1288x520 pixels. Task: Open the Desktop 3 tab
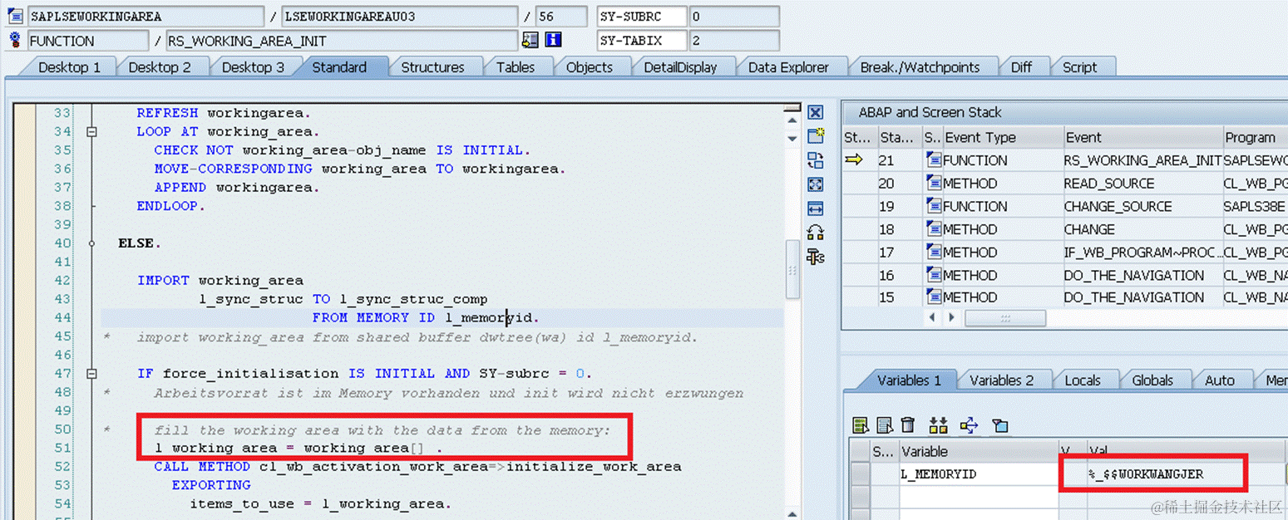(253, 67)
